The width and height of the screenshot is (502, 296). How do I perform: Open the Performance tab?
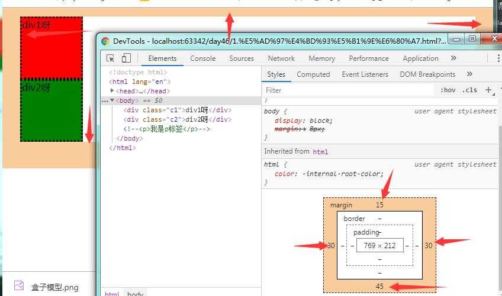(368, 58)
